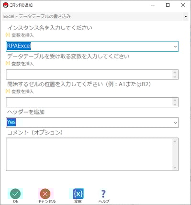Focus the datatable variable input field
The image size is (191, 205).
pyautogui.click(x=92, y=74)
